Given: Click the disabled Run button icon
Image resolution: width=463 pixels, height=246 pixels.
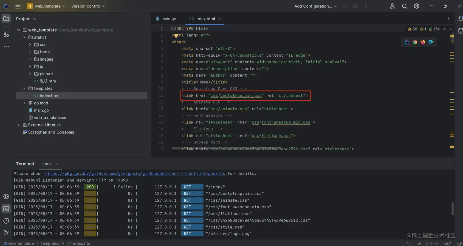Looking at the screenshot, I should [345, 6].
